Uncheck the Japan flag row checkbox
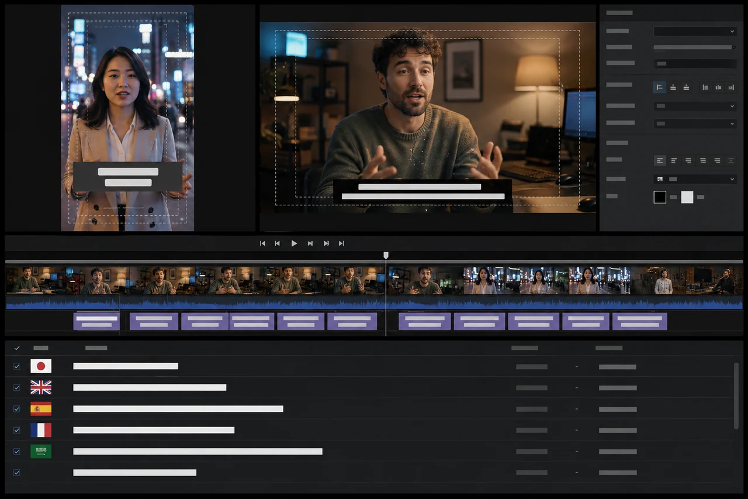 (16, 366)
